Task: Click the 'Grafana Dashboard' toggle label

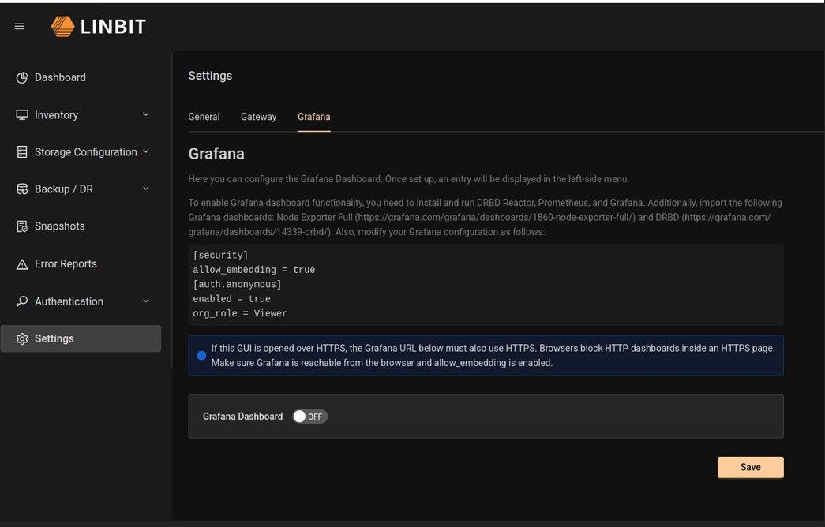Action: coord(242,417)
